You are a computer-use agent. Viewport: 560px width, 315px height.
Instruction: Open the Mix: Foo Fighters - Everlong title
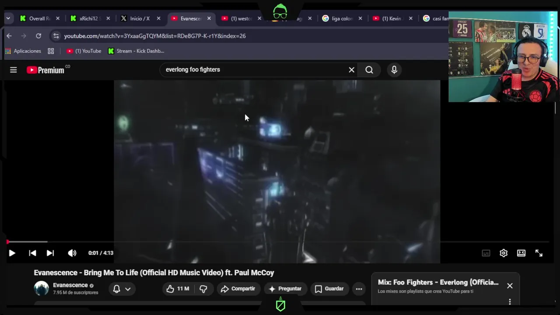click(x=438, y=283)
